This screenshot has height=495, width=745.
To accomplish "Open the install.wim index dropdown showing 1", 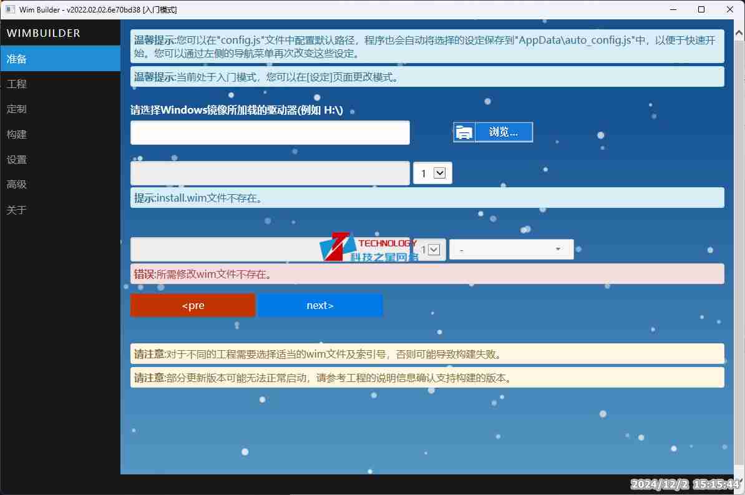I will (432, 174).
